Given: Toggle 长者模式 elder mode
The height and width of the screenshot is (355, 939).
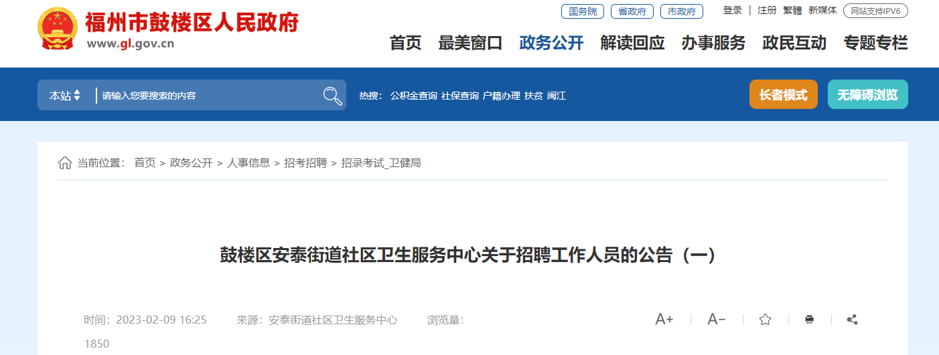Looking at the screenshot, I should [x=784, y=94].
